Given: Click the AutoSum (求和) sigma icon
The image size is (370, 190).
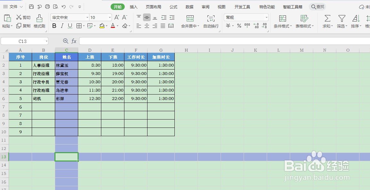Looking at the screenshot, I should pyautogui.click(x=327, y=18).
